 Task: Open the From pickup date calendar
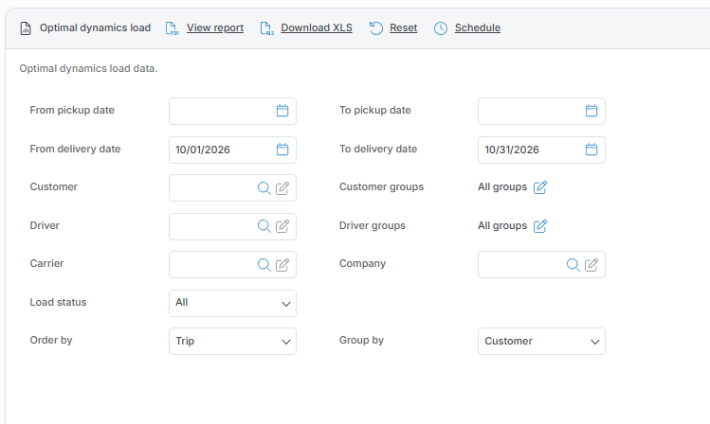point(282,111)
